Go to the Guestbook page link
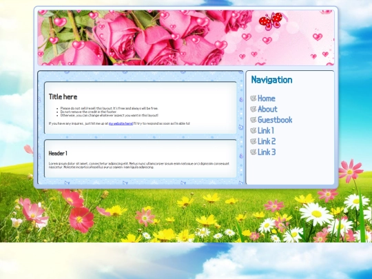This screenshot has height=279, width=372. pyautogui.click(x=275, y=120)
